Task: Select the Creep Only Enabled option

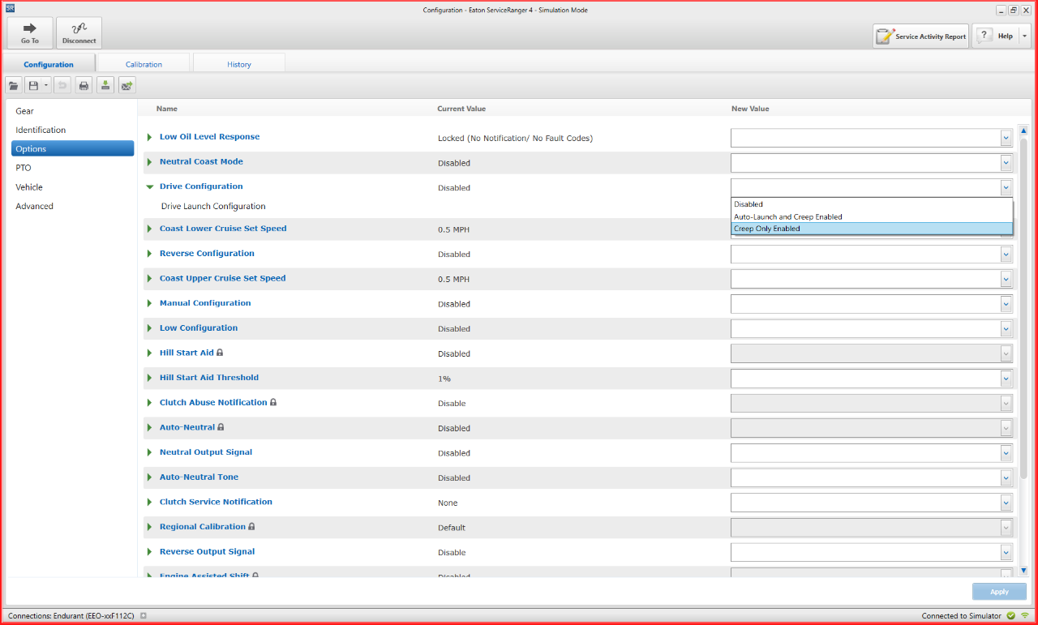Action: click(x=872, y=229)
